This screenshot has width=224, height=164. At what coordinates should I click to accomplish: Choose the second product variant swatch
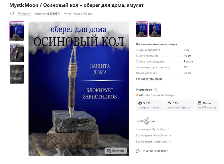[x=155, y=29]
